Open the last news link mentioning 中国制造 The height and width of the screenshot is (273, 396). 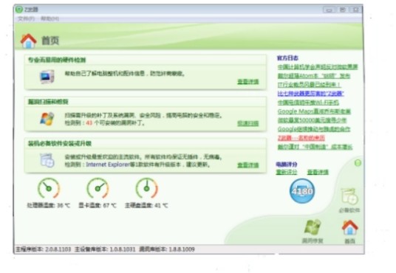315,147
